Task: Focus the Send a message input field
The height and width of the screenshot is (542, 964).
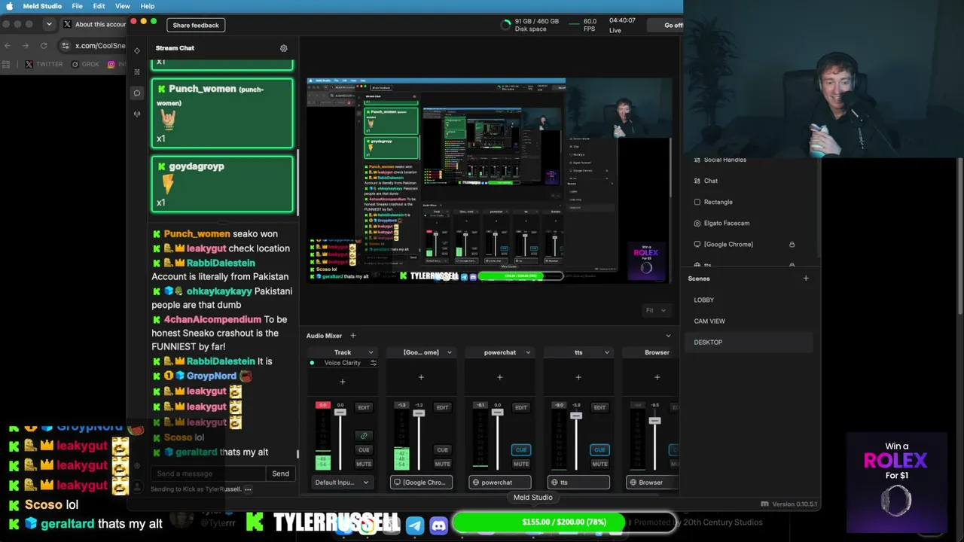Action: tap(208, 473)
